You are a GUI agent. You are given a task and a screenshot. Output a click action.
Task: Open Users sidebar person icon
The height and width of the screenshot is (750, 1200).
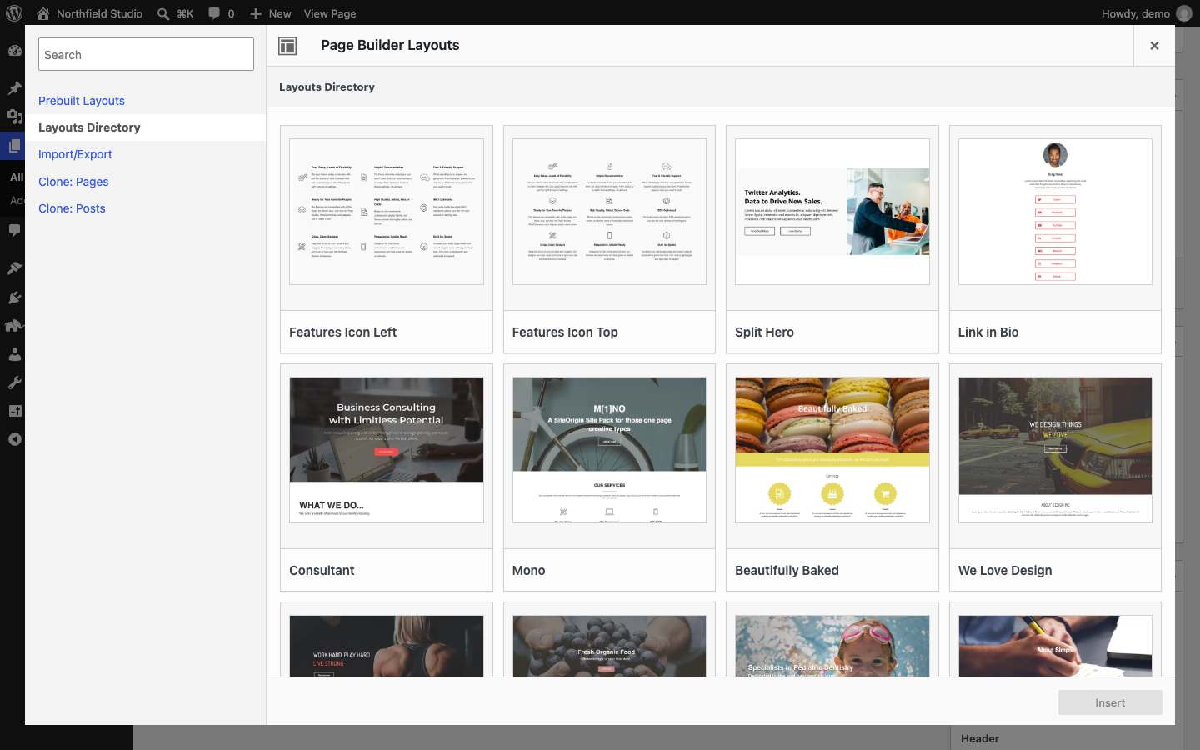click(x=14, y=354)
